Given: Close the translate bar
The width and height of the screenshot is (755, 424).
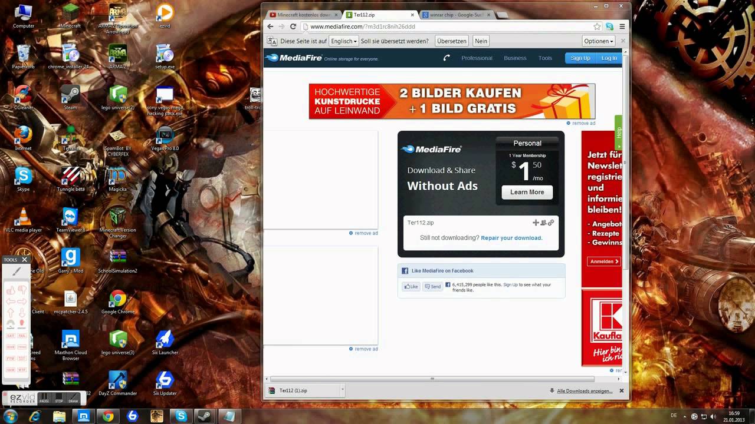Looking at the screenshot, I should point(623,41).
